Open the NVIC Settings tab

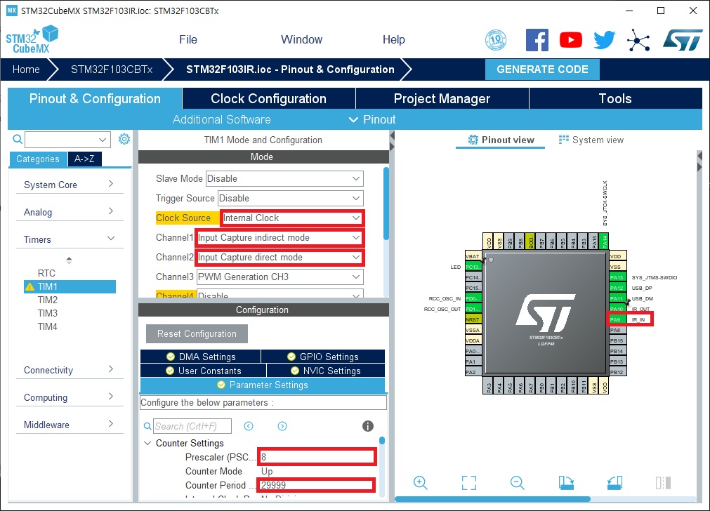coord(326,371)
